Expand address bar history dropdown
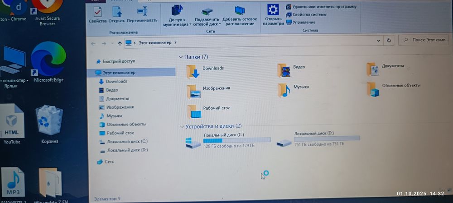 point(378,41)
